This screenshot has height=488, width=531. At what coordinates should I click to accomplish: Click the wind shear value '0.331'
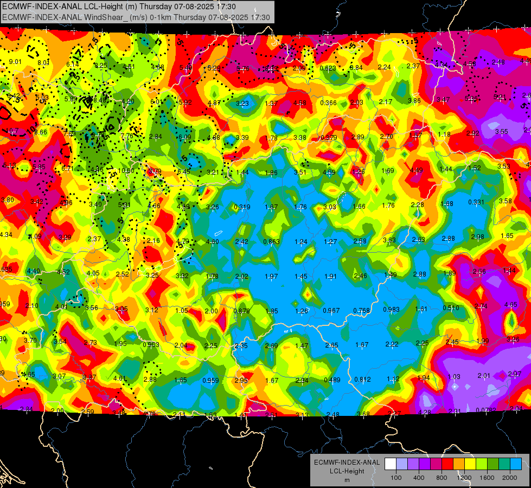(476, 202)
